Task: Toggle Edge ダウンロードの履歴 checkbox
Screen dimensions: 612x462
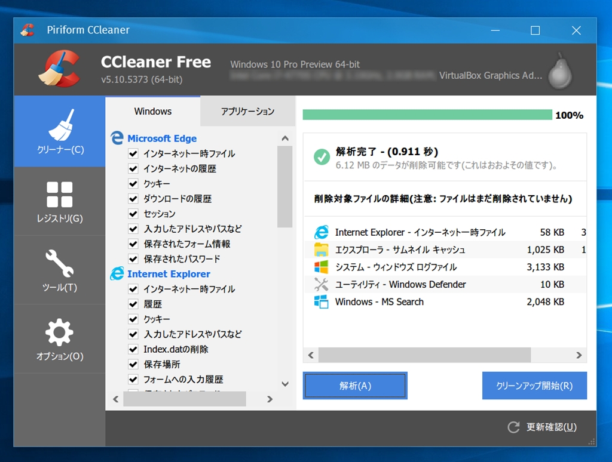Action: tap(133, 199)
